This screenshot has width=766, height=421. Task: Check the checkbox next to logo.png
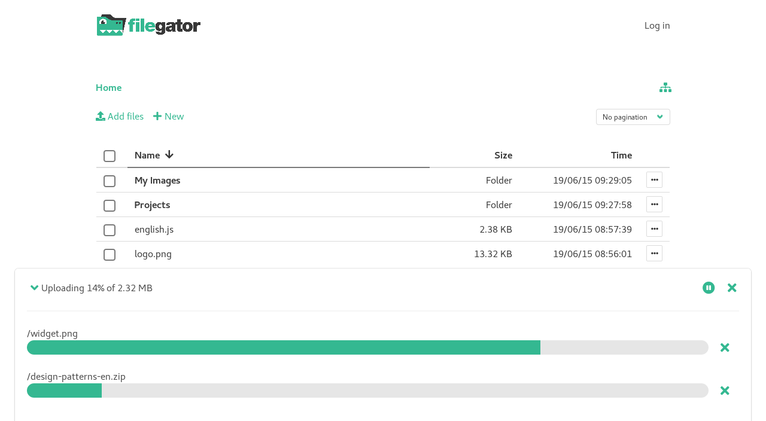coord(109,255)
